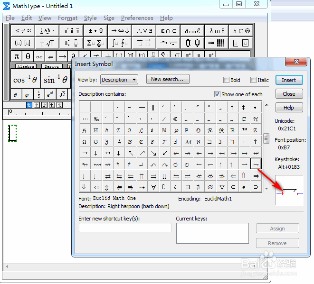Open the operator symbols palette (±•⊗)
The image size is (314, 284).
(95, 31)
